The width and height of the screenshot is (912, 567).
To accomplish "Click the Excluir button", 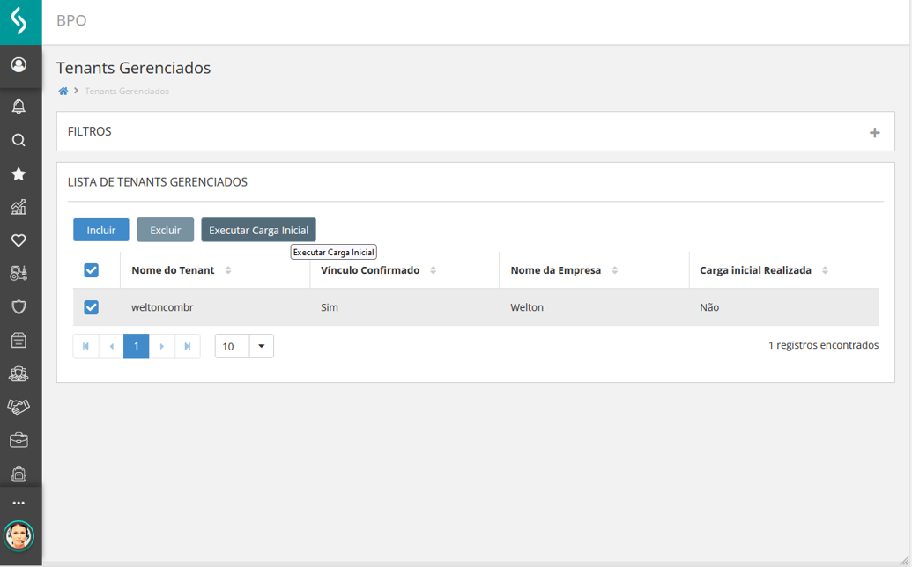I will click(165, 230).
